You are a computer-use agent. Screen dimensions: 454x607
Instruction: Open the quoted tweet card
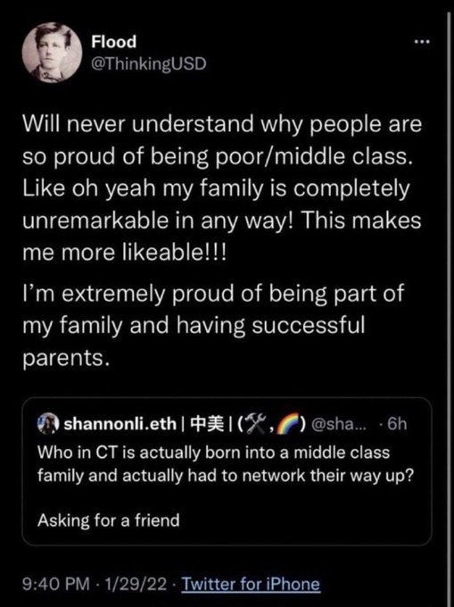(x=227, y=471)
